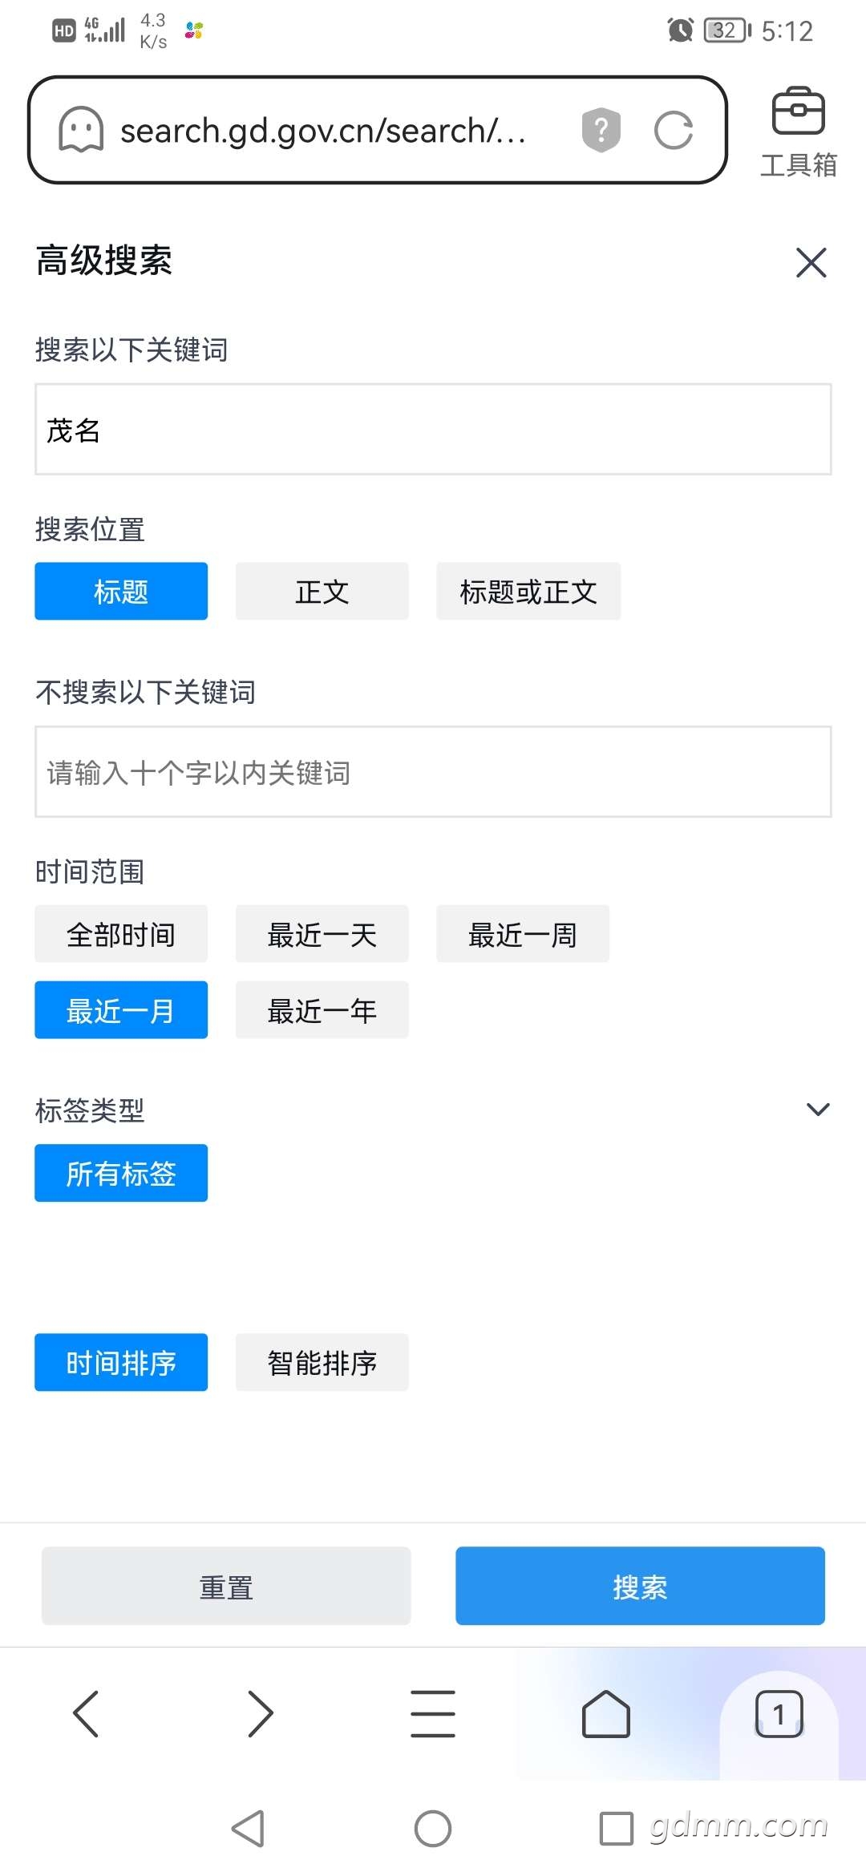Open the tabs switcher showing 1
Image resolution: width=866 pixels, height=1876 pixels.
click(779, 1714)
